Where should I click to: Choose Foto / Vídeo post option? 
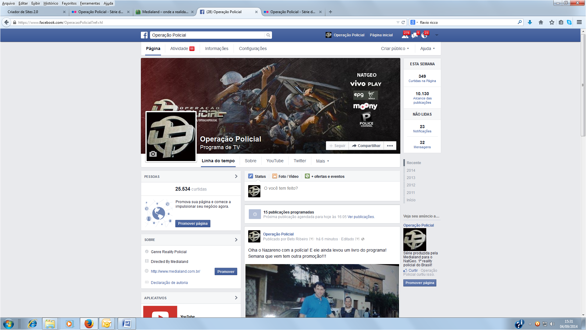click(285, 176)
